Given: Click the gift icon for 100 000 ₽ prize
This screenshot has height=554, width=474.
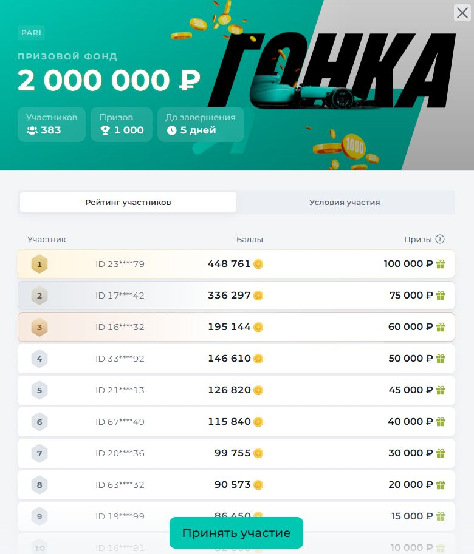Looking at the screenshot, I should pyautogui.click(x=441, y=264).
